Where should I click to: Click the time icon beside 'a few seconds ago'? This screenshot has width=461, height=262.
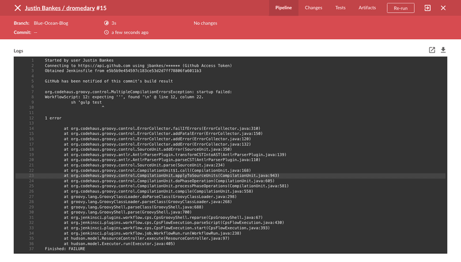coord(107,32)
